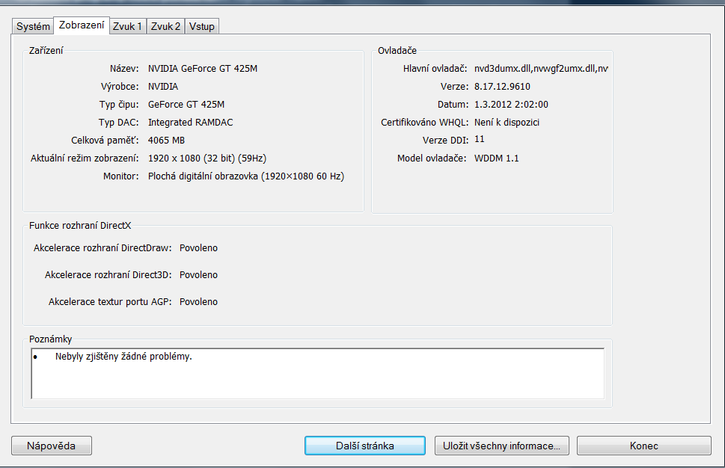Open the Zvuk 1 tab
The width and height of the screenshot is (725, 468).
pos(127,26)
